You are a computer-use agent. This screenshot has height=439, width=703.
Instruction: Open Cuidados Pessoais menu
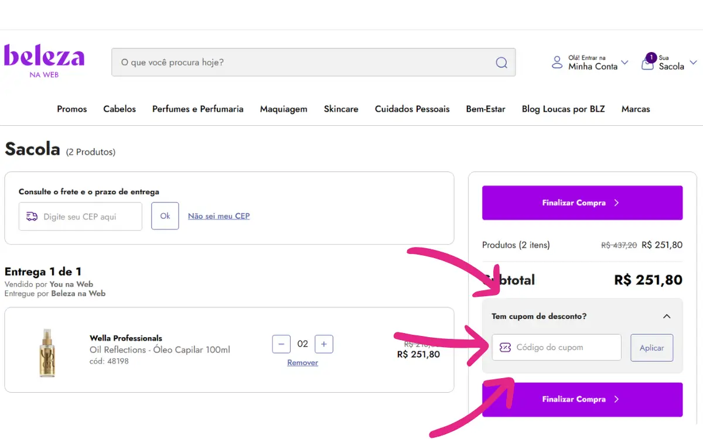coord(412,109)
